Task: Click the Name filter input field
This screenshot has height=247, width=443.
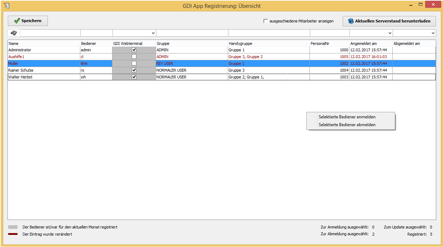Action: click(50, 33)
